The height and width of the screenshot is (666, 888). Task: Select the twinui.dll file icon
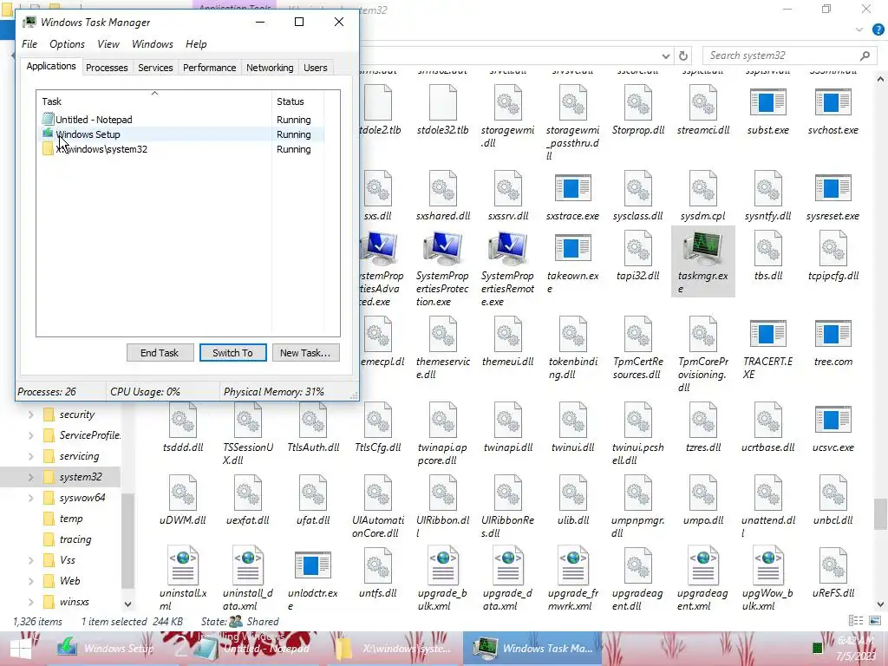[x=572, y=421]
